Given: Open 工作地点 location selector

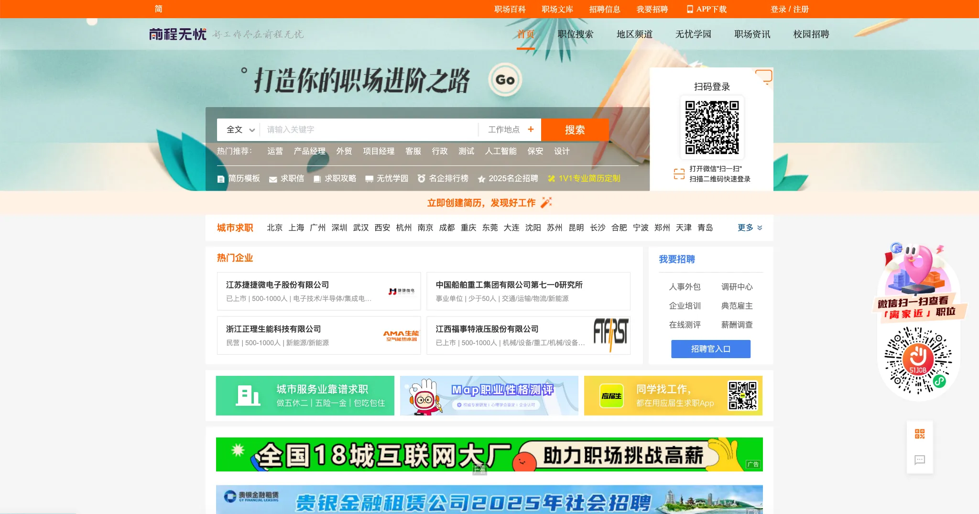Looking at the screenshot, I should [510, 130].
